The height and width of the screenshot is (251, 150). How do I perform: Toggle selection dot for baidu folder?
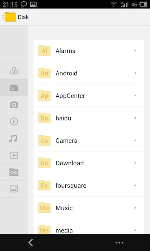point(135,118)
